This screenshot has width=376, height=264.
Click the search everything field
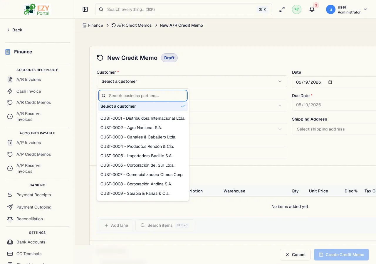click(x=184, y=9)
